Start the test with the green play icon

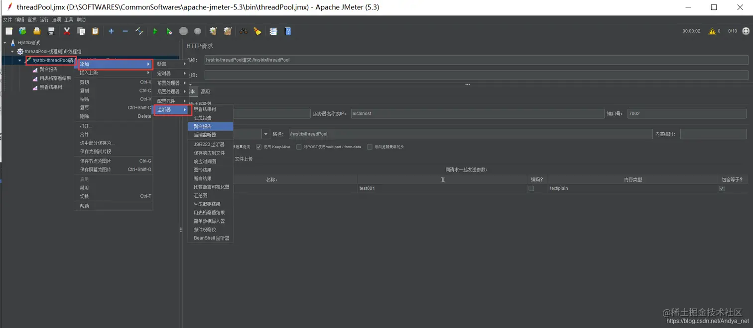click(155, 31)
